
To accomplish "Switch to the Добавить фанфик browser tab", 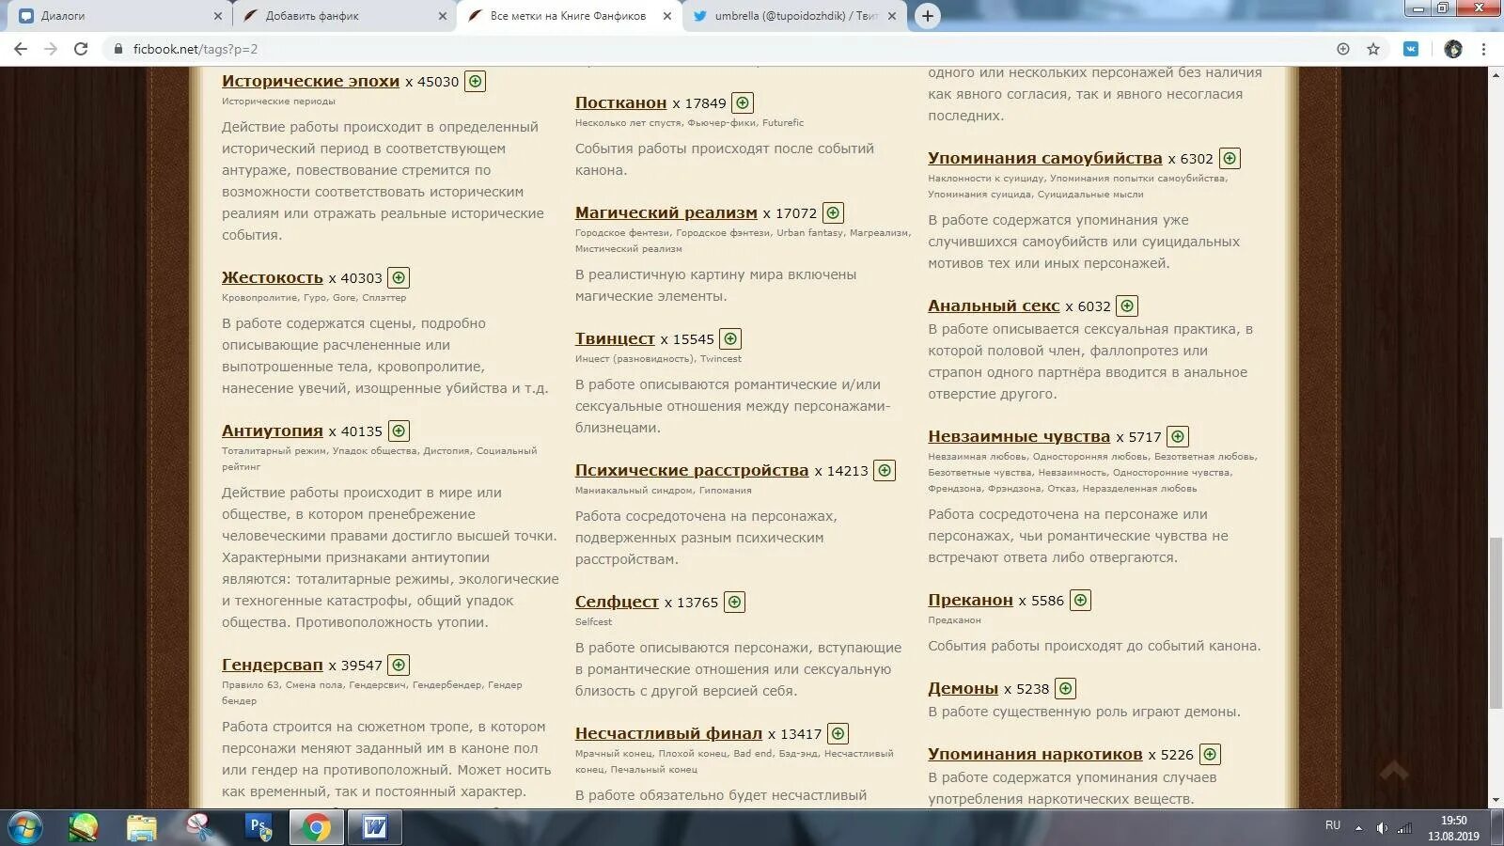I will 342,16.
